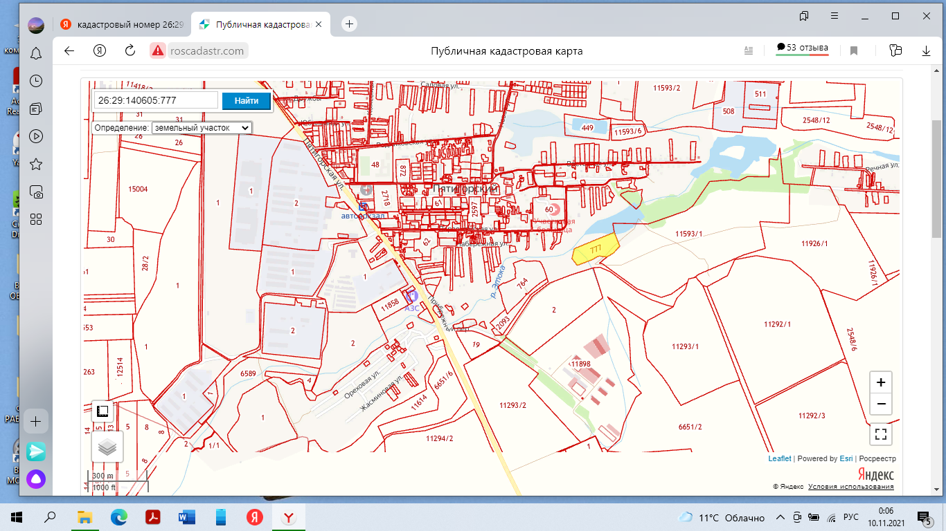Open browser history in sidebar

pyautogui.click(x=36, y=81)
